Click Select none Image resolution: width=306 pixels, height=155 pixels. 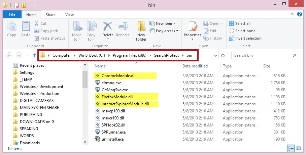click(x=242, y=31)
